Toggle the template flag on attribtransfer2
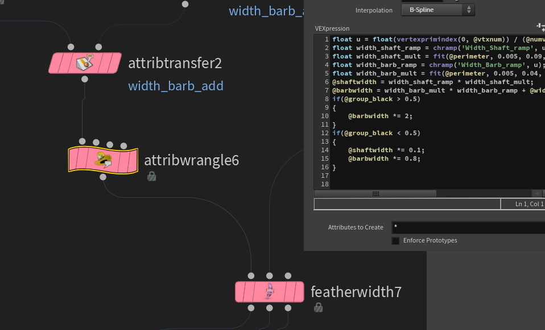Viewport: 545px width, 330px height. click(x=102, y=63)
